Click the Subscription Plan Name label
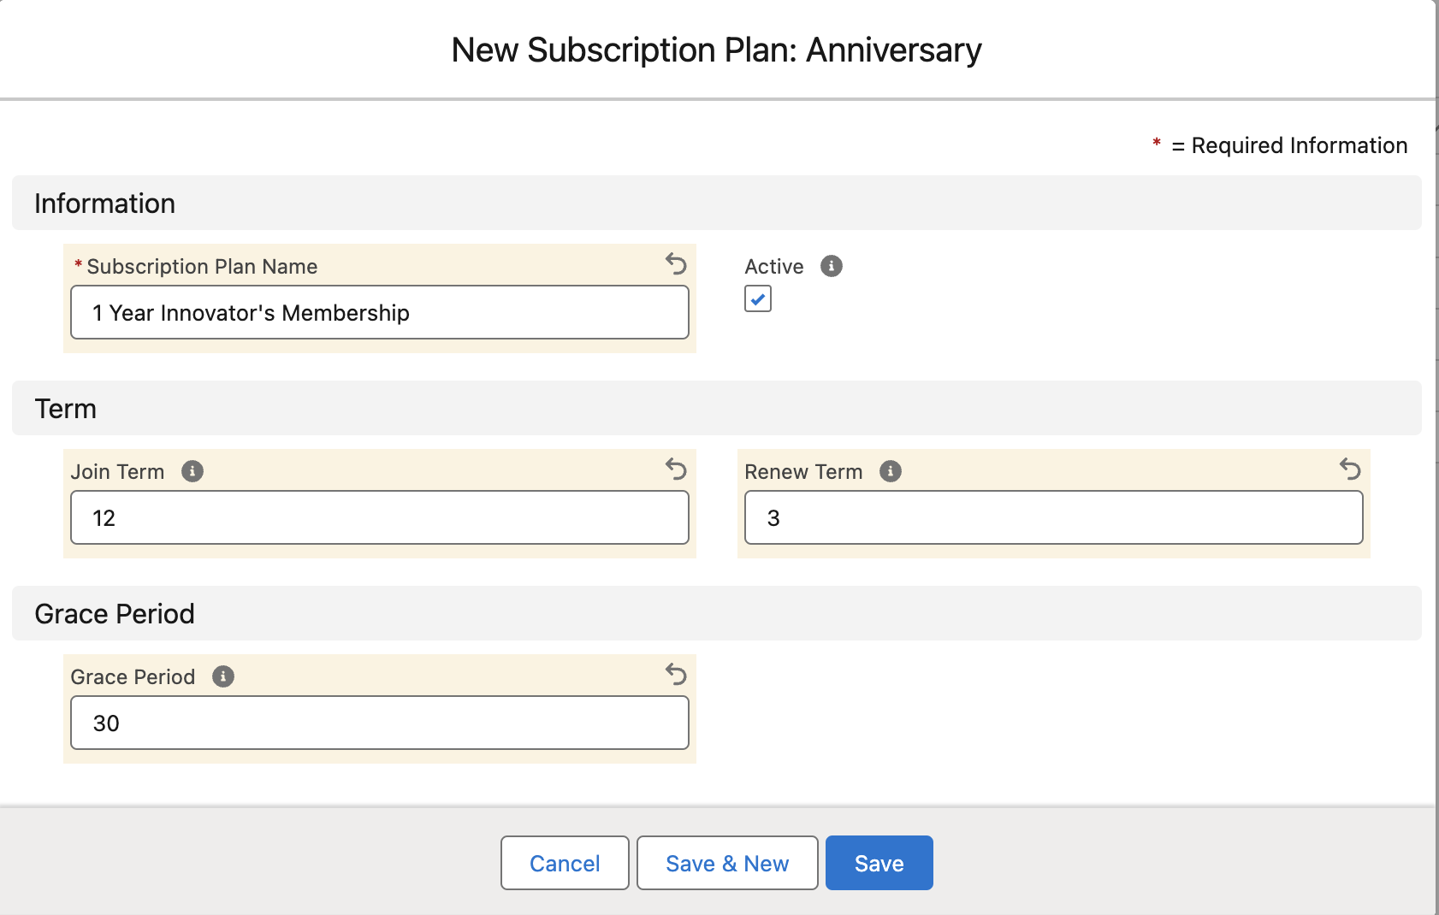Screen dimensions: 1439x915 (x=202, y=267)
